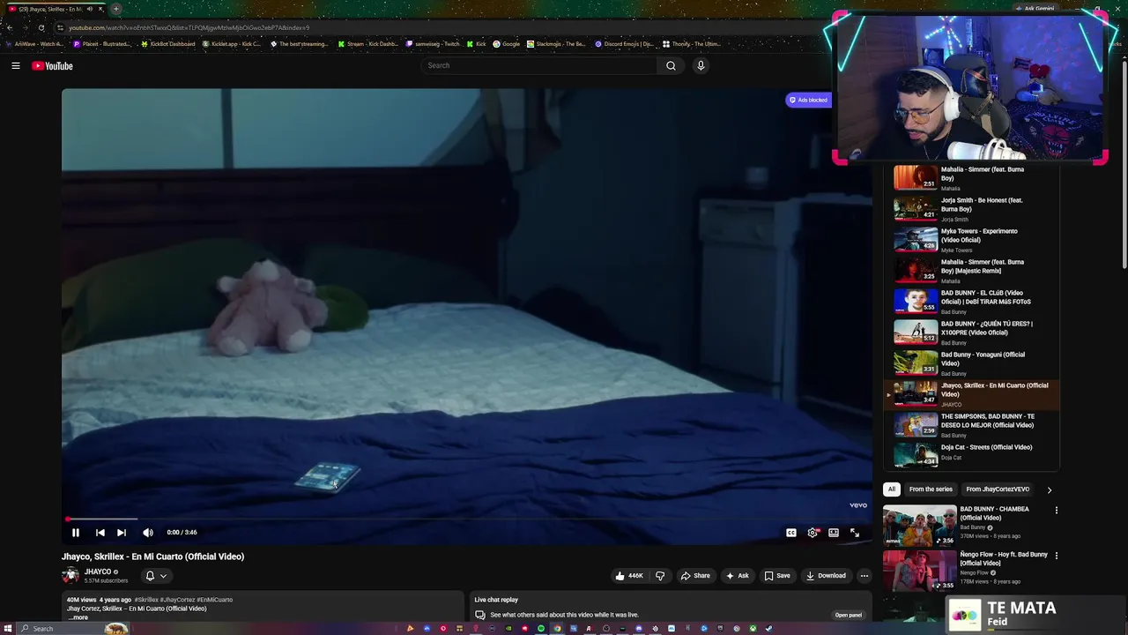
Task: Open notification bell dropdown for JHAYCO
Action: 155,576
